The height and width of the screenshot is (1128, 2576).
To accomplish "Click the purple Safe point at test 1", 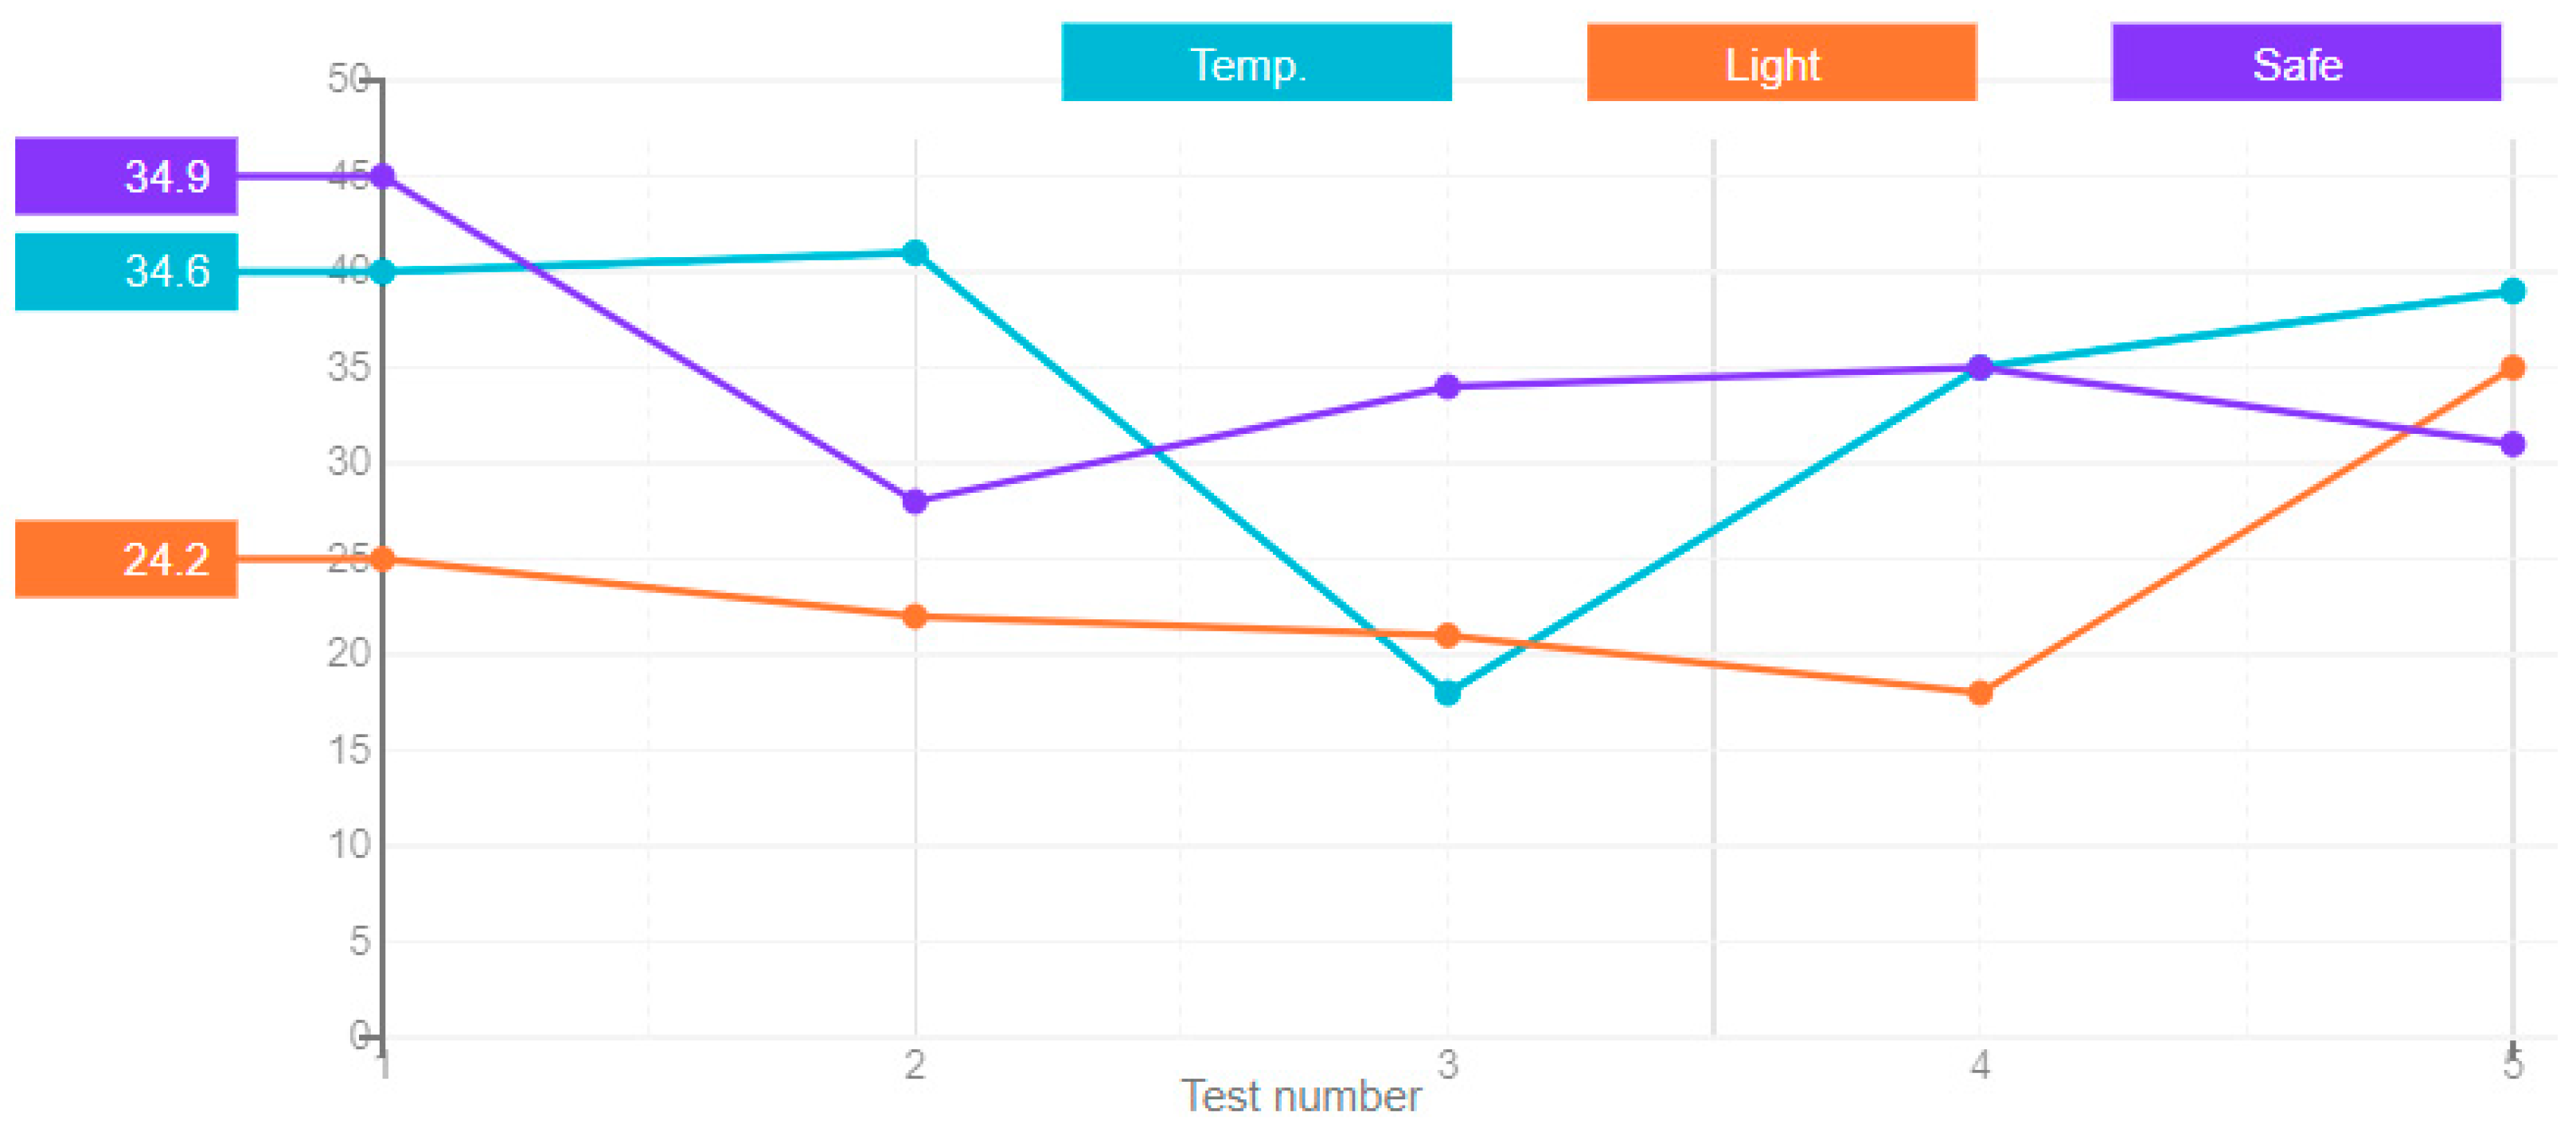I will tap(382, 177).
